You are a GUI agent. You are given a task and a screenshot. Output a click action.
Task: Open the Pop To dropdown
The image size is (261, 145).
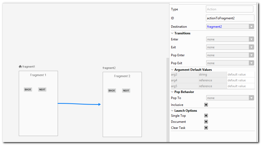230,98
